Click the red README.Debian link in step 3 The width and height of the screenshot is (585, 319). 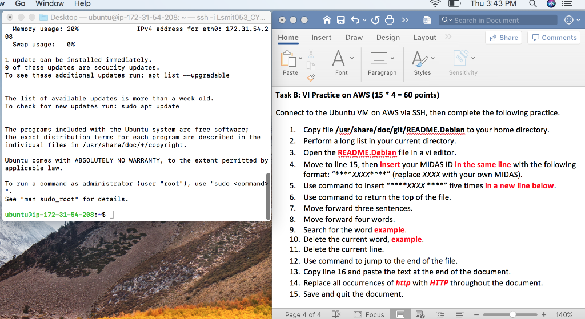coord(367,152)
